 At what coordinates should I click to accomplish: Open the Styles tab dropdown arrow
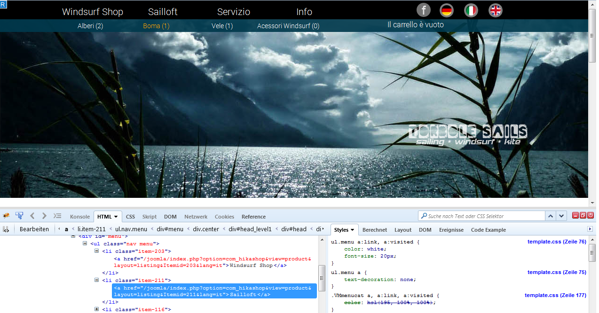point(353,230)
